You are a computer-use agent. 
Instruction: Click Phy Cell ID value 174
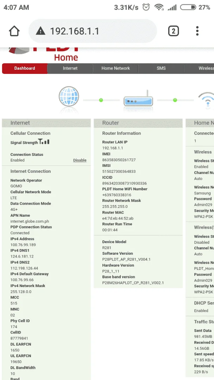pyautogui.click(x=14, y=327)
